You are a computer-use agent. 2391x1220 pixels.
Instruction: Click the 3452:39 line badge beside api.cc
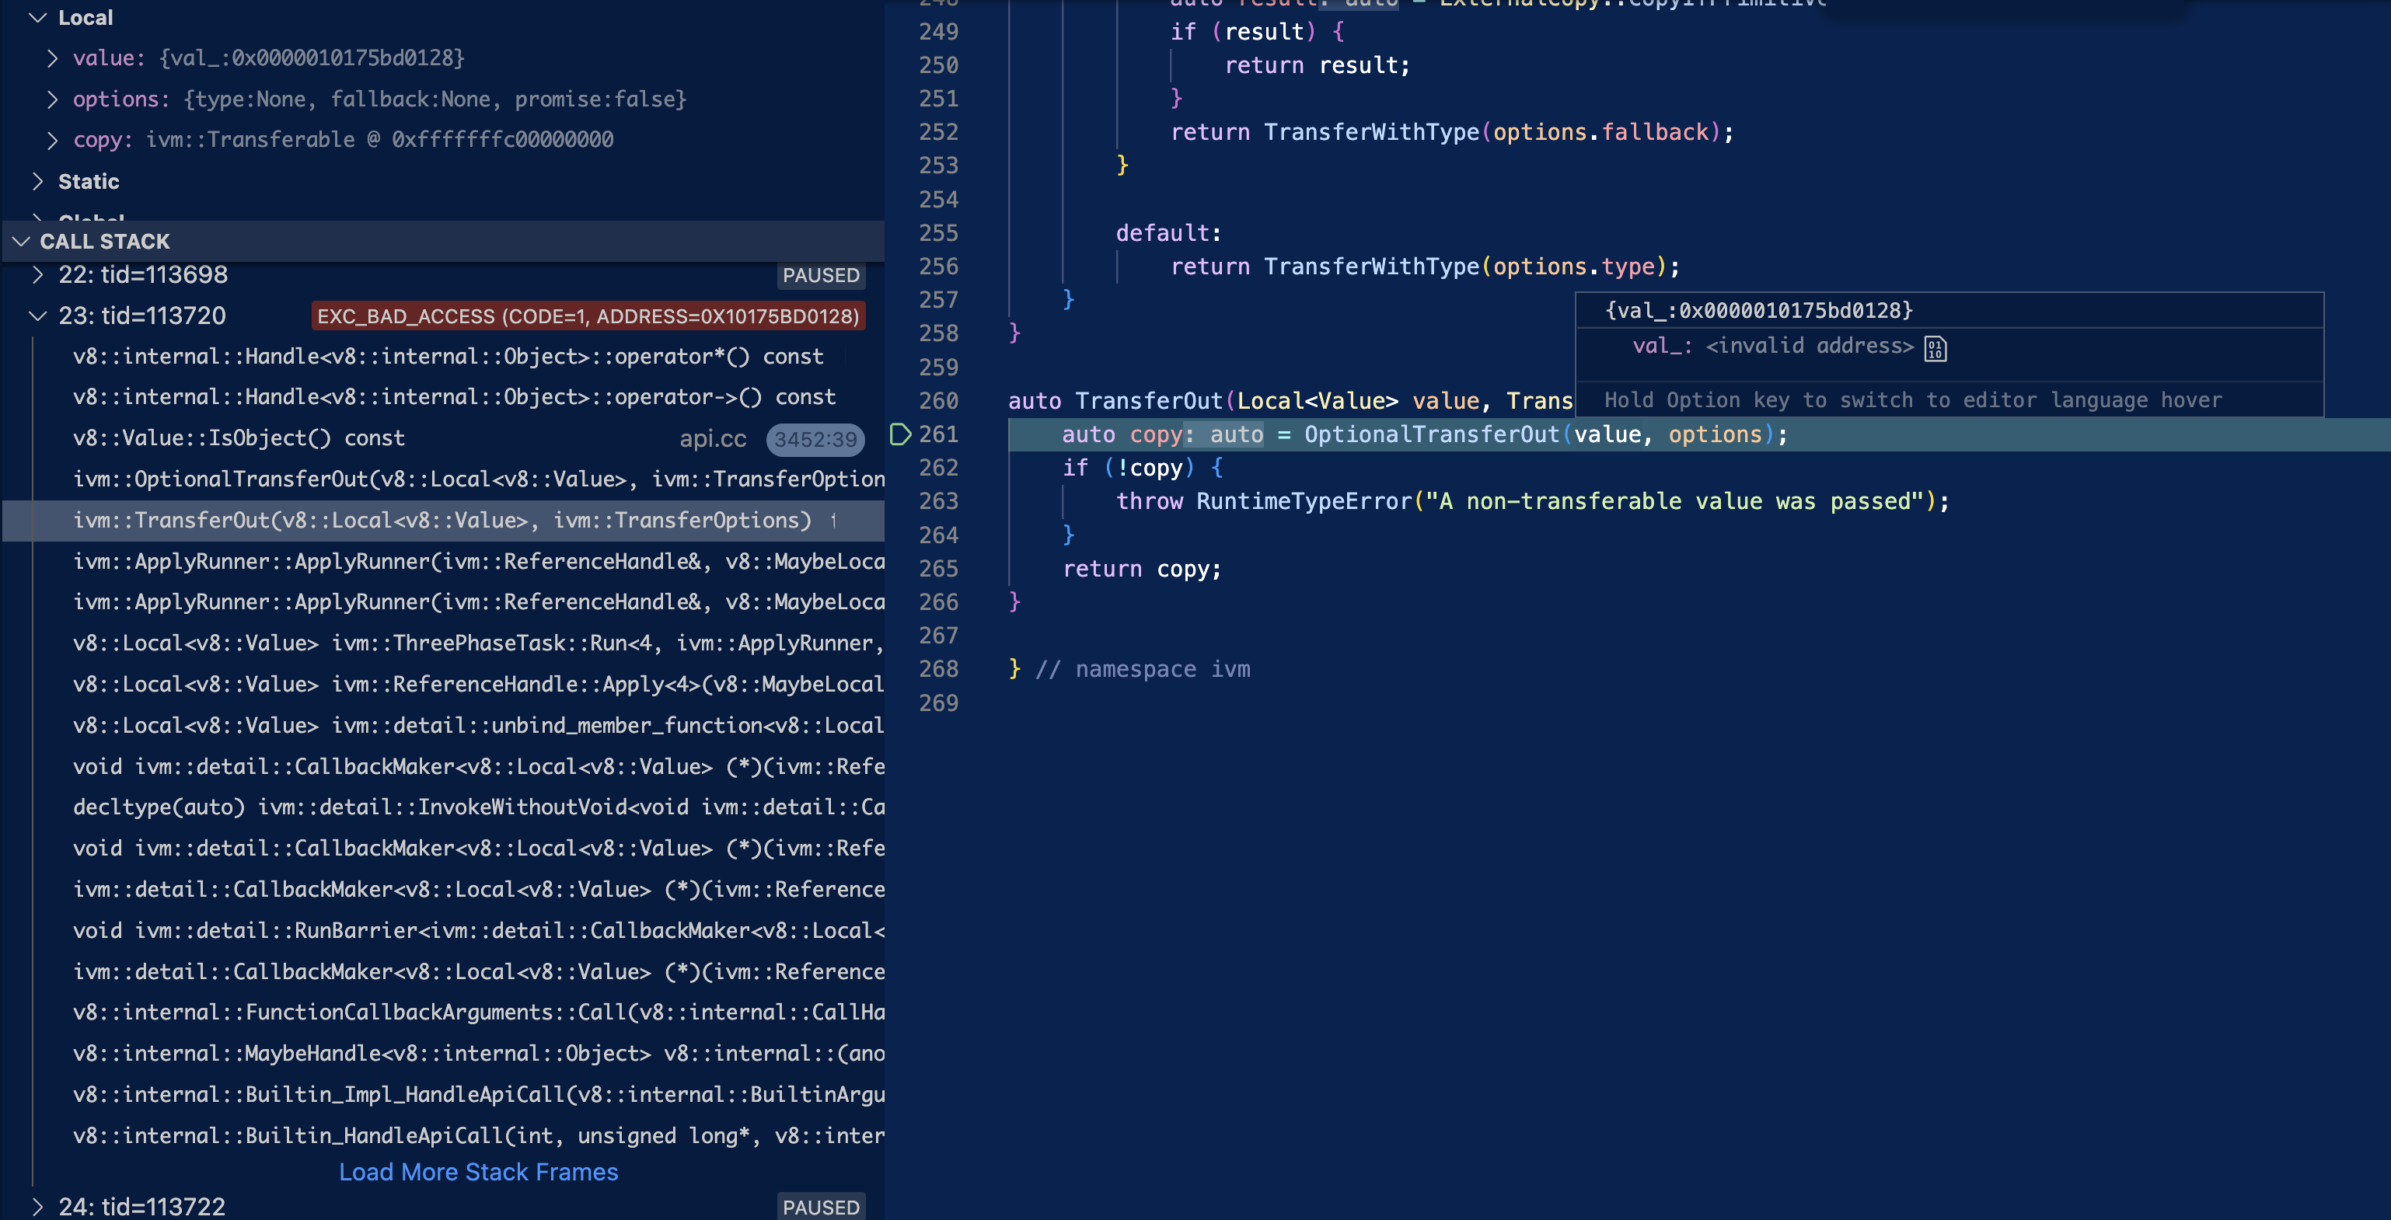(815, 439)
